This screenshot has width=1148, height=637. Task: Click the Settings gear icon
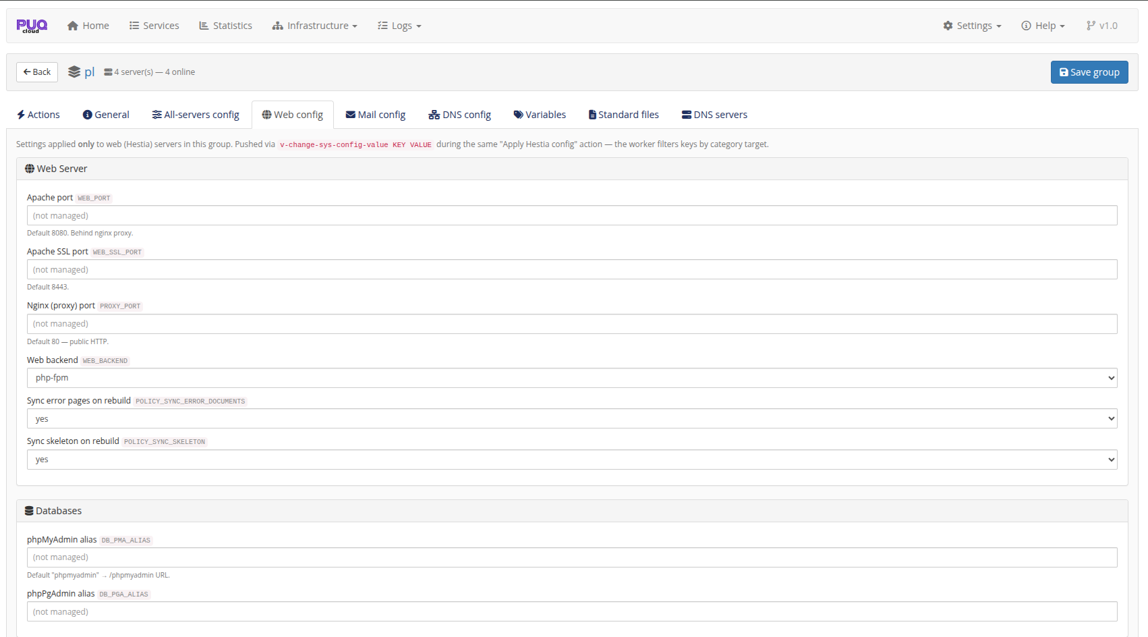click(948, 26)
